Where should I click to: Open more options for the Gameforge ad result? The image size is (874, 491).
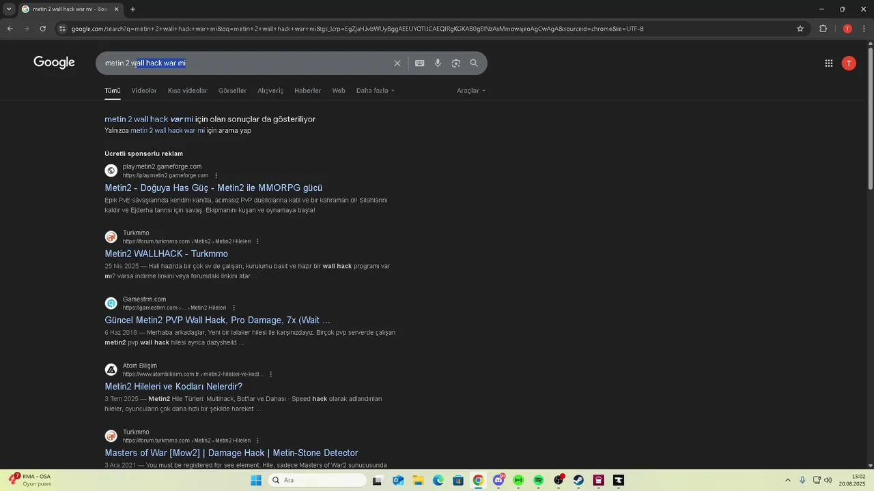[x=216, y=175]
